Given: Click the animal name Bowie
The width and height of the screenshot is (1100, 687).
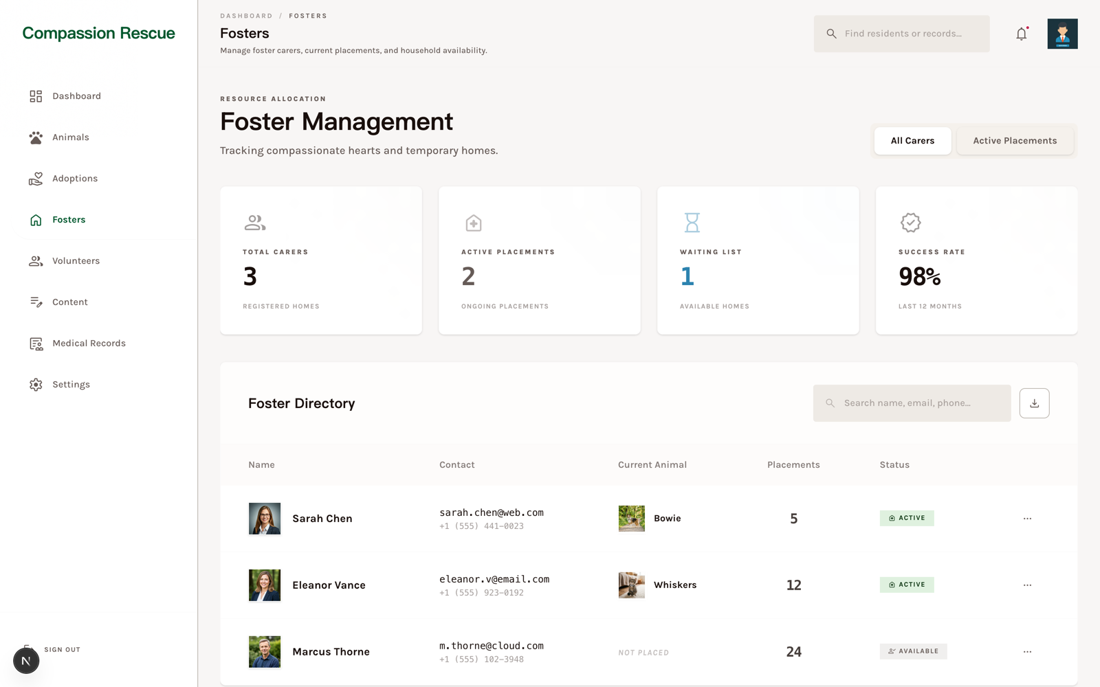Looking at the screenshot, I should click(x=667, y=519).
